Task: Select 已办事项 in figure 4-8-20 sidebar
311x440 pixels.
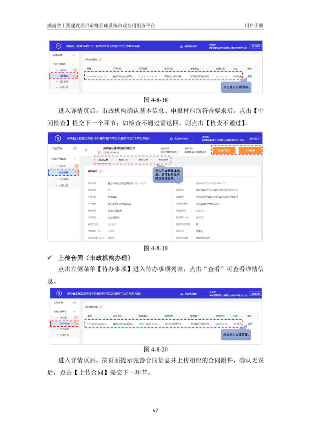Action: 65,329
